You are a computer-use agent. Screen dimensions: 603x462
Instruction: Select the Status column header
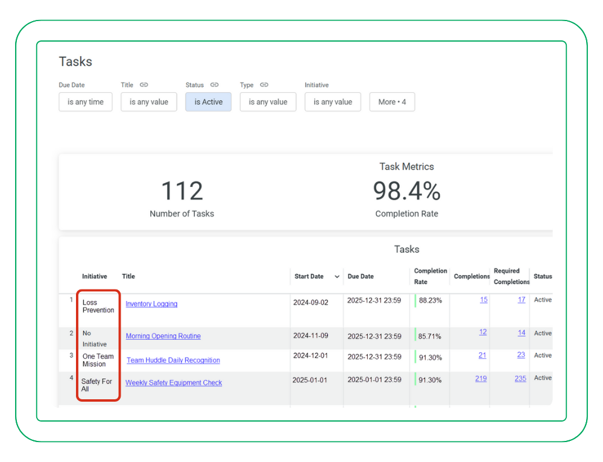543,276
